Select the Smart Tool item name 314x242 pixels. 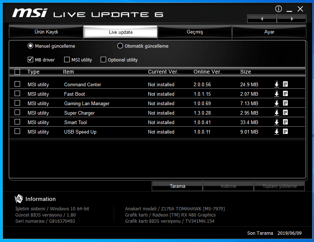[x=75, y=122]
